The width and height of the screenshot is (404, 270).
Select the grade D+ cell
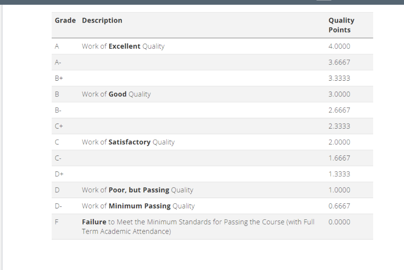coord(59,174)
